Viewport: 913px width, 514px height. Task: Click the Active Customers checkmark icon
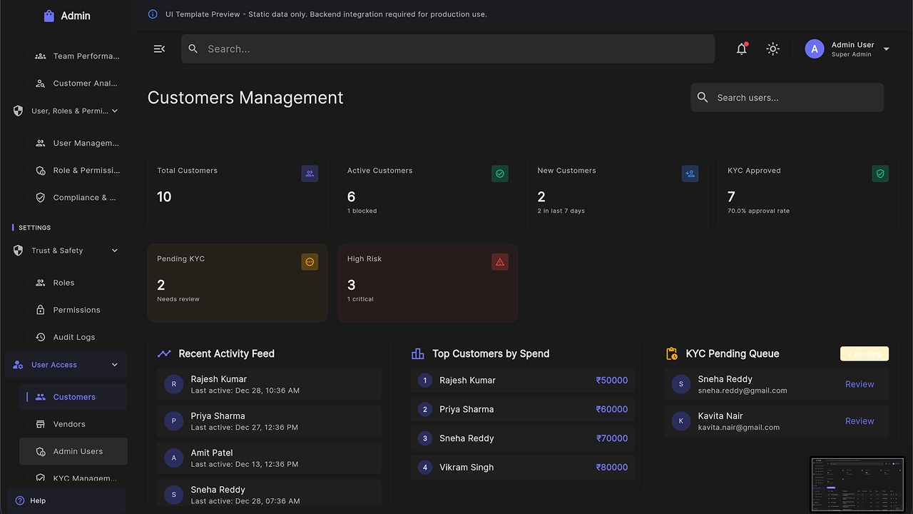(500, 173)
